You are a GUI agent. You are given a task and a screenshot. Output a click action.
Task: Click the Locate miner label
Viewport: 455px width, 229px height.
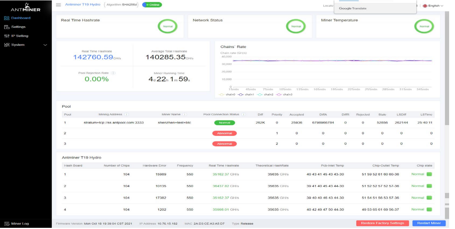pyautogui.click(x=328, y=6)
